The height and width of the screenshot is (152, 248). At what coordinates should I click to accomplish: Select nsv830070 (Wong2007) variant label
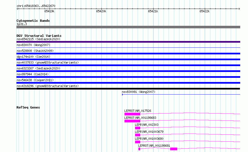click(33, 45)
